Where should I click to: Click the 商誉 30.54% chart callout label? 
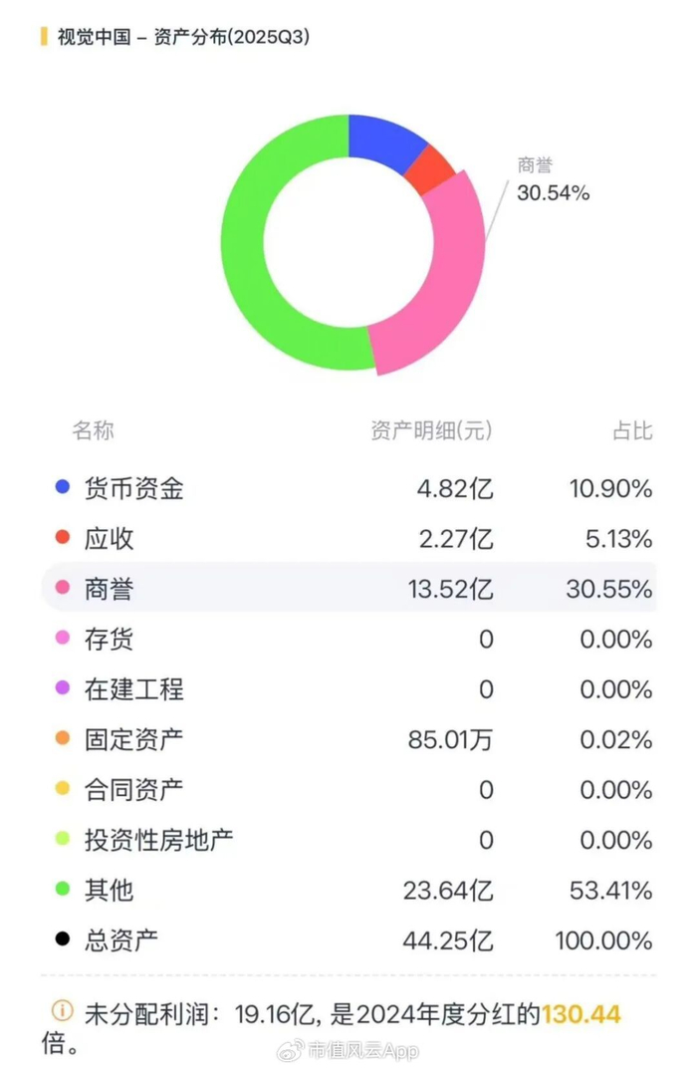pos(553,180)
